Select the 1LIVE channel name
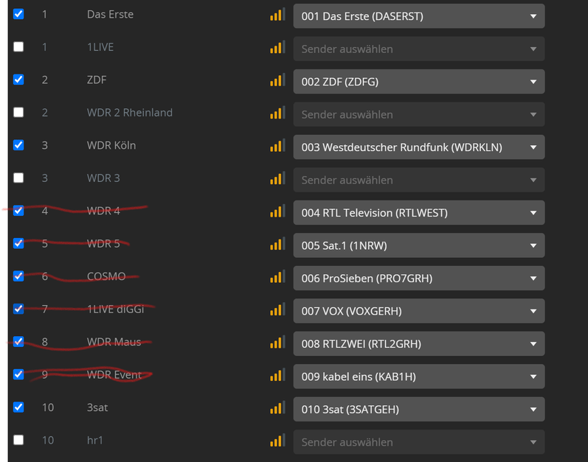Viewport: 588px width, 462px height. coord(100,47)
